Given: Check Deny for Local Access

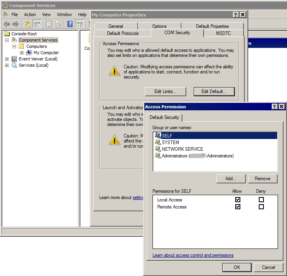Looking at the screenshot, I should point(261,199).
